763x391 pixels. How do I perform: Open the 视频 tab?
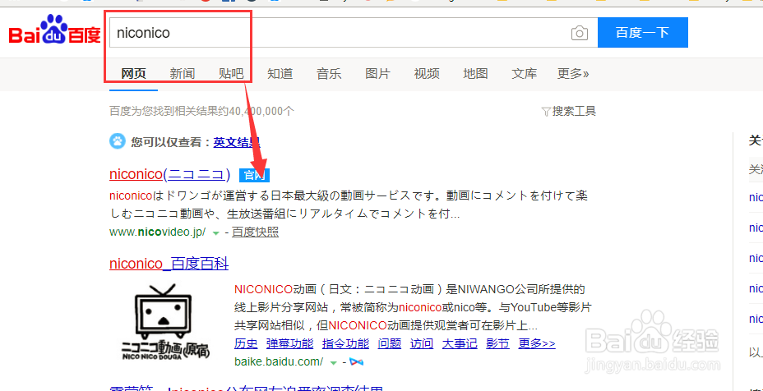[427, 74]
